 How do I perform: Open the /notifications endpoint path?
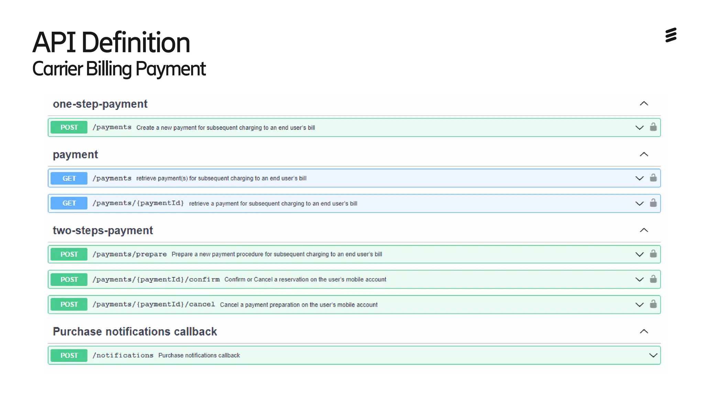(123, 355)
